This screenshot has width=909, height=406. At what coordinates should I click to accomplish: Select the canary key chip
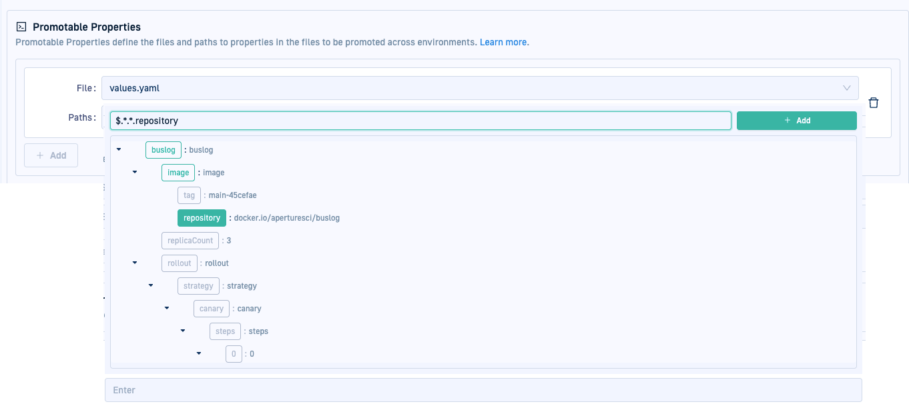[212, 309]
